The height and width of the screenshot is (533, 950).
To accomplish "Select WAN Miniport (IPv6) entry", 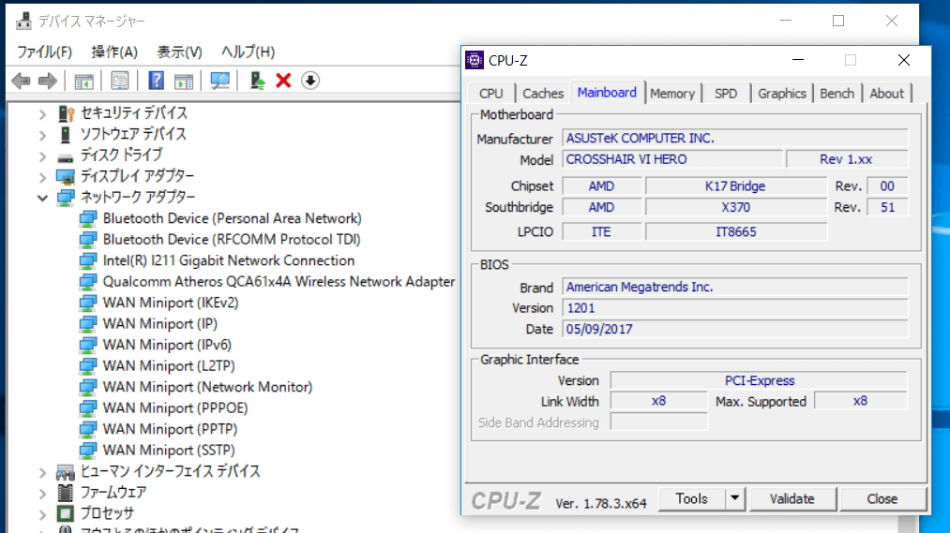I will click(167, 345).
